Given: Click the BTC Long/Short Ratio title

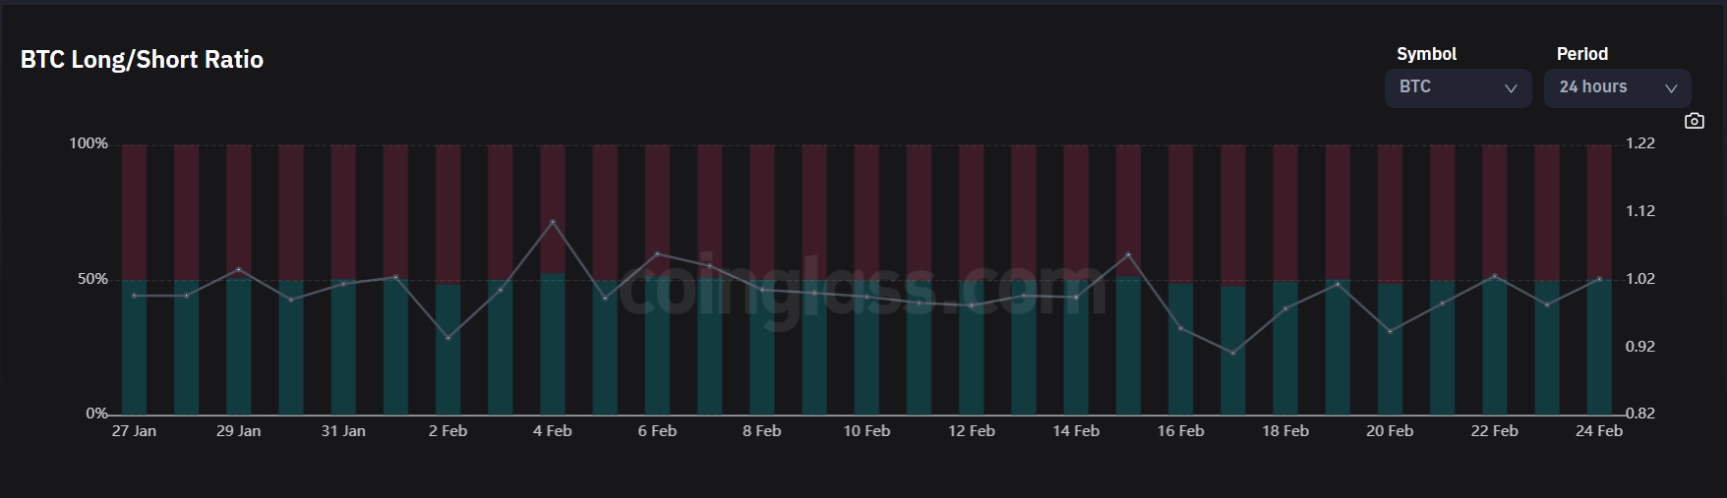Looking at the screenshot, I should click(x=142, y=60).
